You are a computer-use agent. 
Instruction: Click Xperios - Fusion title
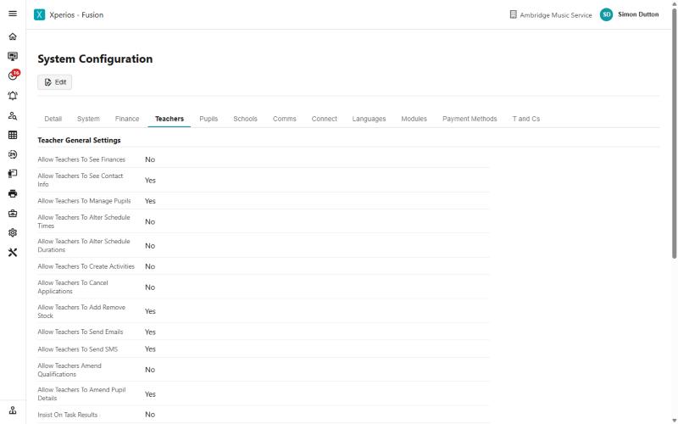(x=76, y=14)
